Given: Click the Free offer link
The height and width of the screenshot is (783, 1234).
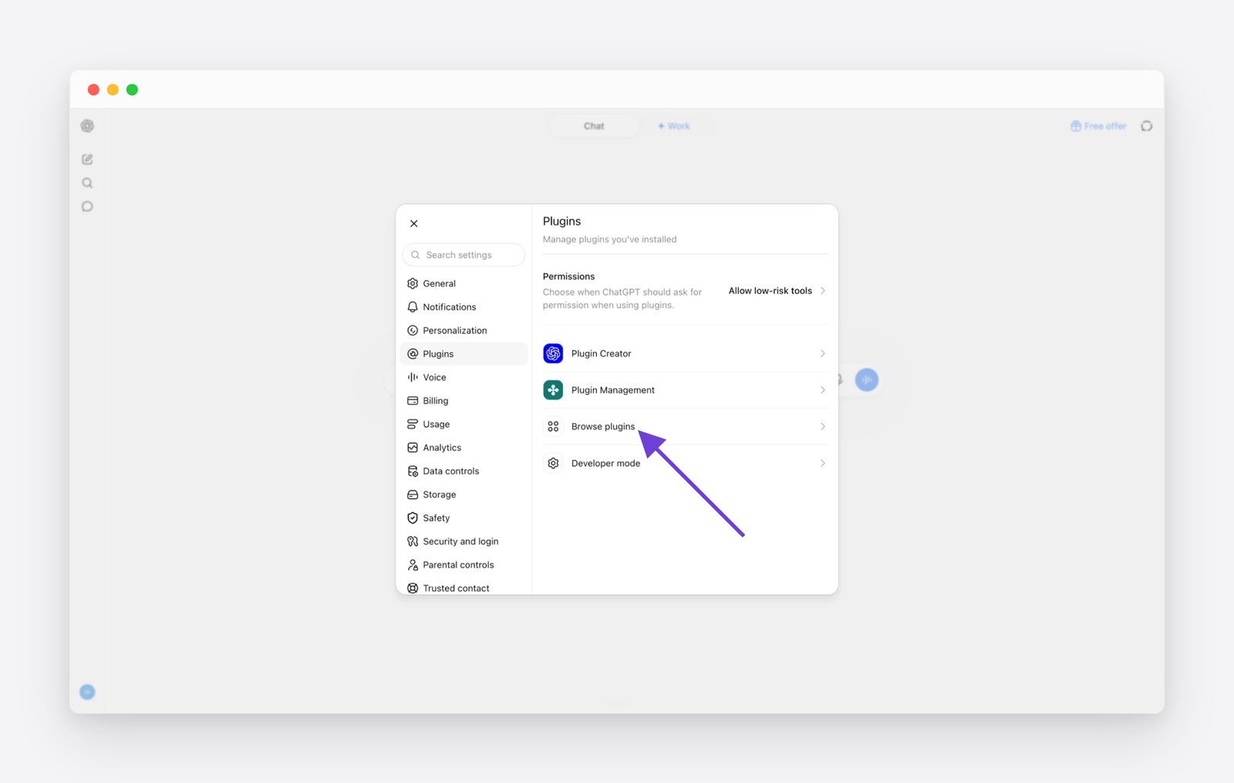Looking at the screenshot, I should pyautogui.click(x=1098, y=126).
